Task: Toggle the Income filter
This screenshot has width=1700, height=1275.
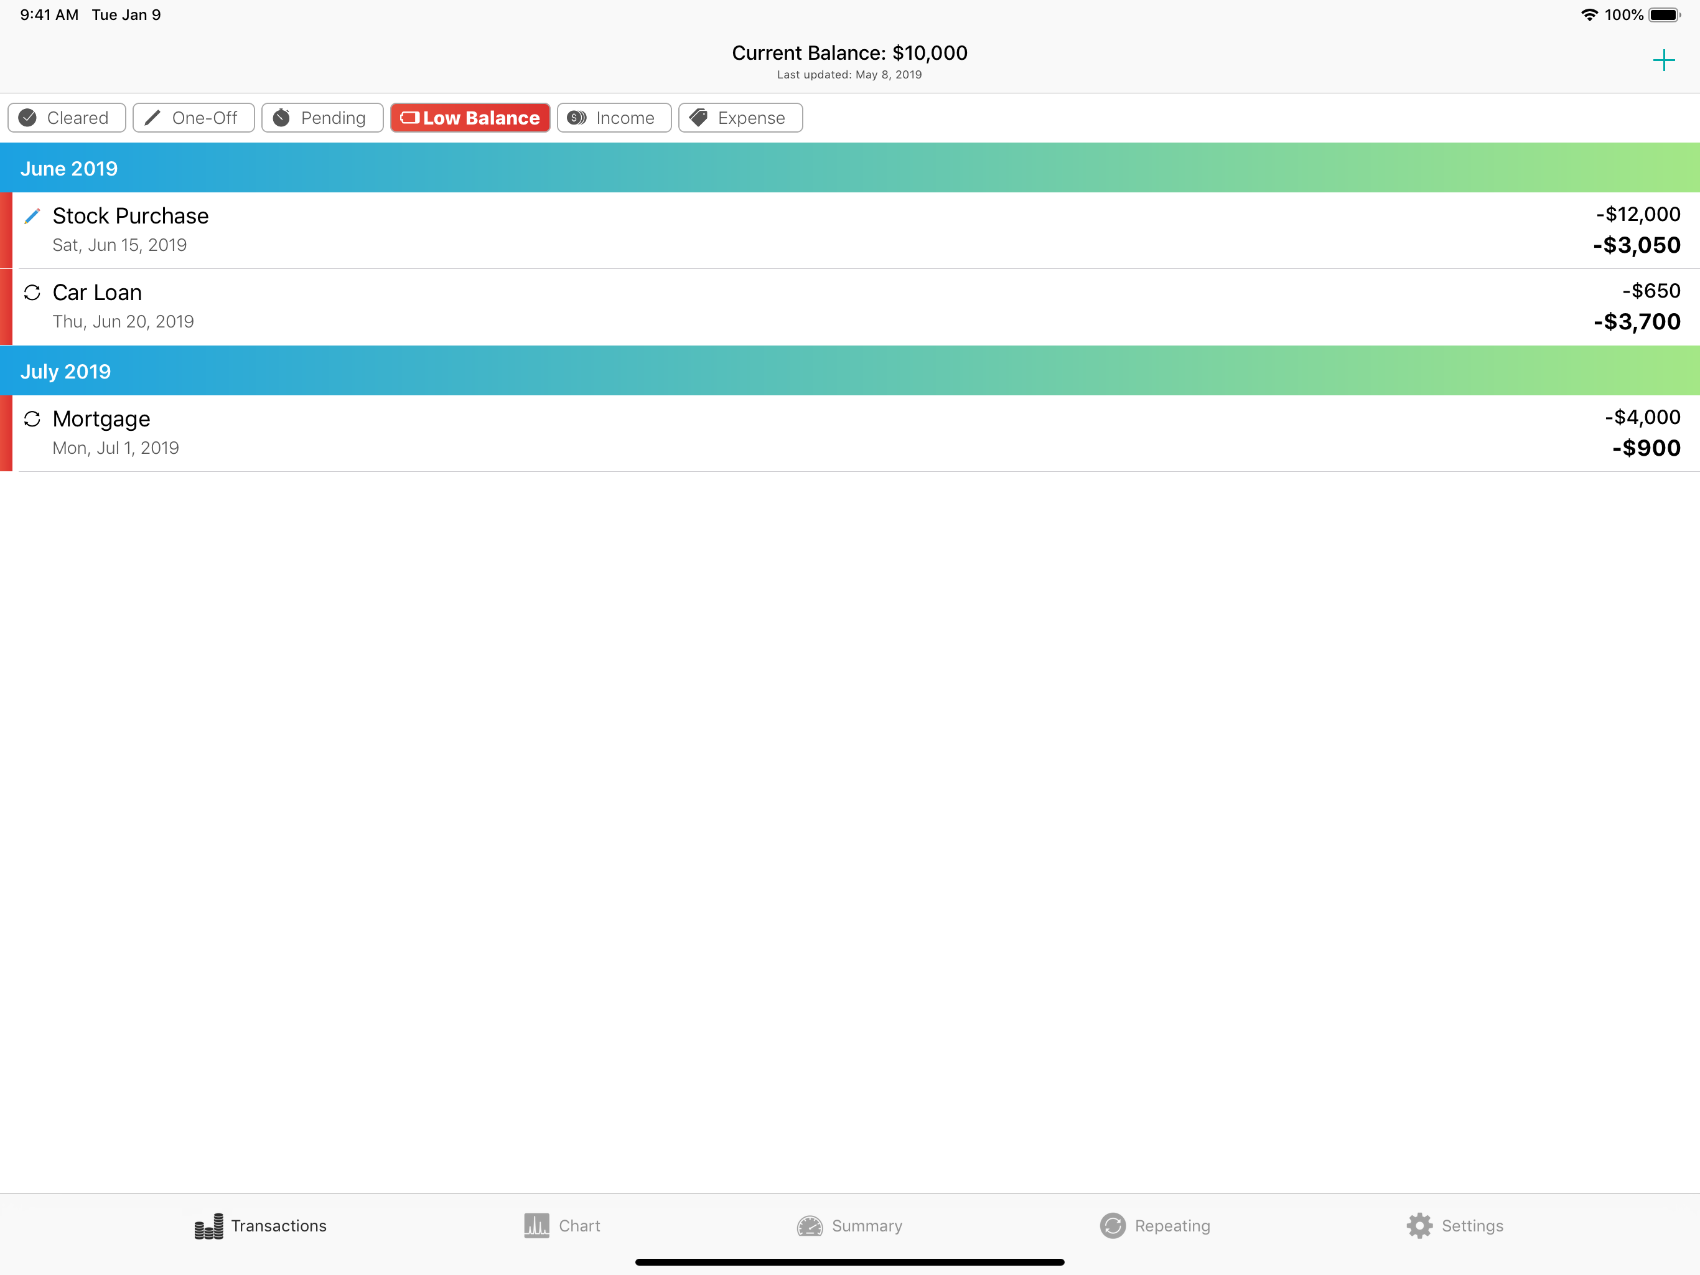Action: tap(614, 118)
